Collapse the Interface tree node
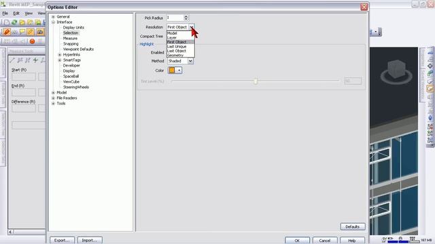This screenshot has height=244, width=435. coord(53,22)
